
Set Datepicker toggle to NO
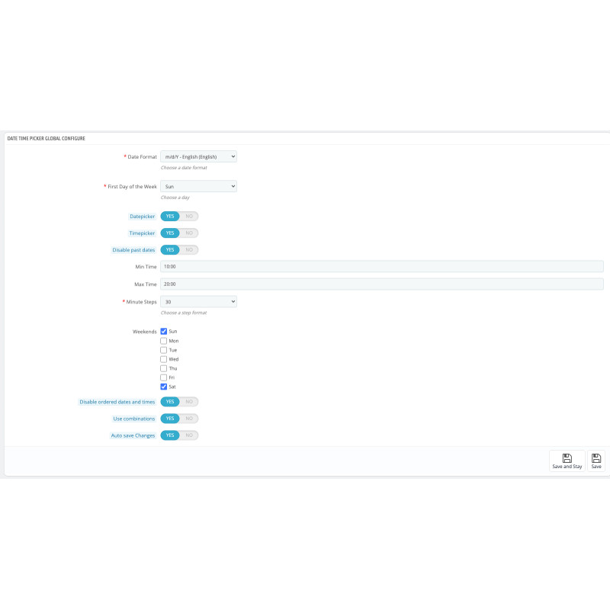tap(189, 217)
